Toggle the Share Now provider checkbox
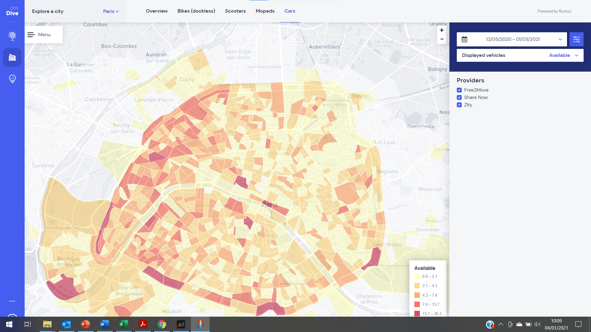This screenshot has height=332, width=591. pyautogui.click(x=459, y=97)
